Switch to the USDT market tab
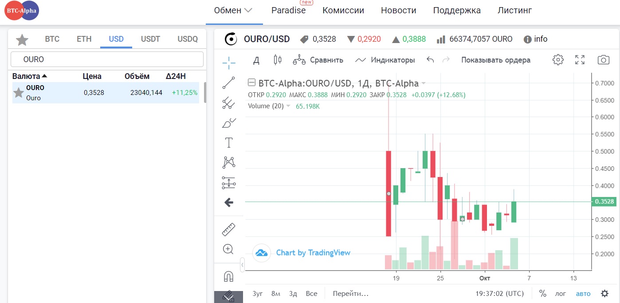Image resolution: width=620 pixels, height=303 pixels. pos(150,39)
